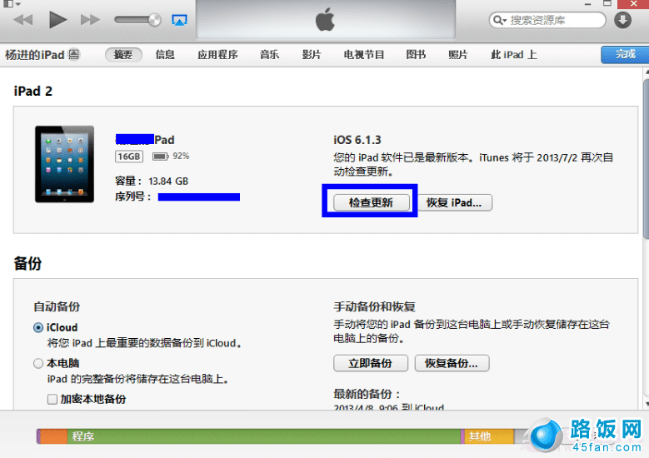Select the 照片 tab
This screenshot has width=649, height=458.
[457, 55]
